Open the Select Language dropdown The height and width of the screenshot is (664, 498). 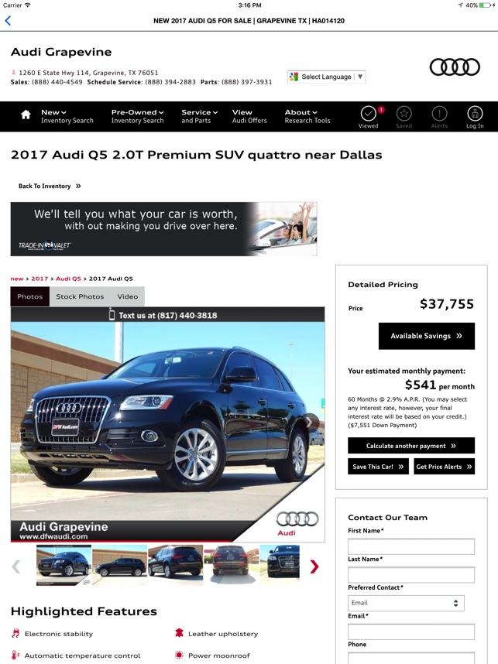click(326, 77)
